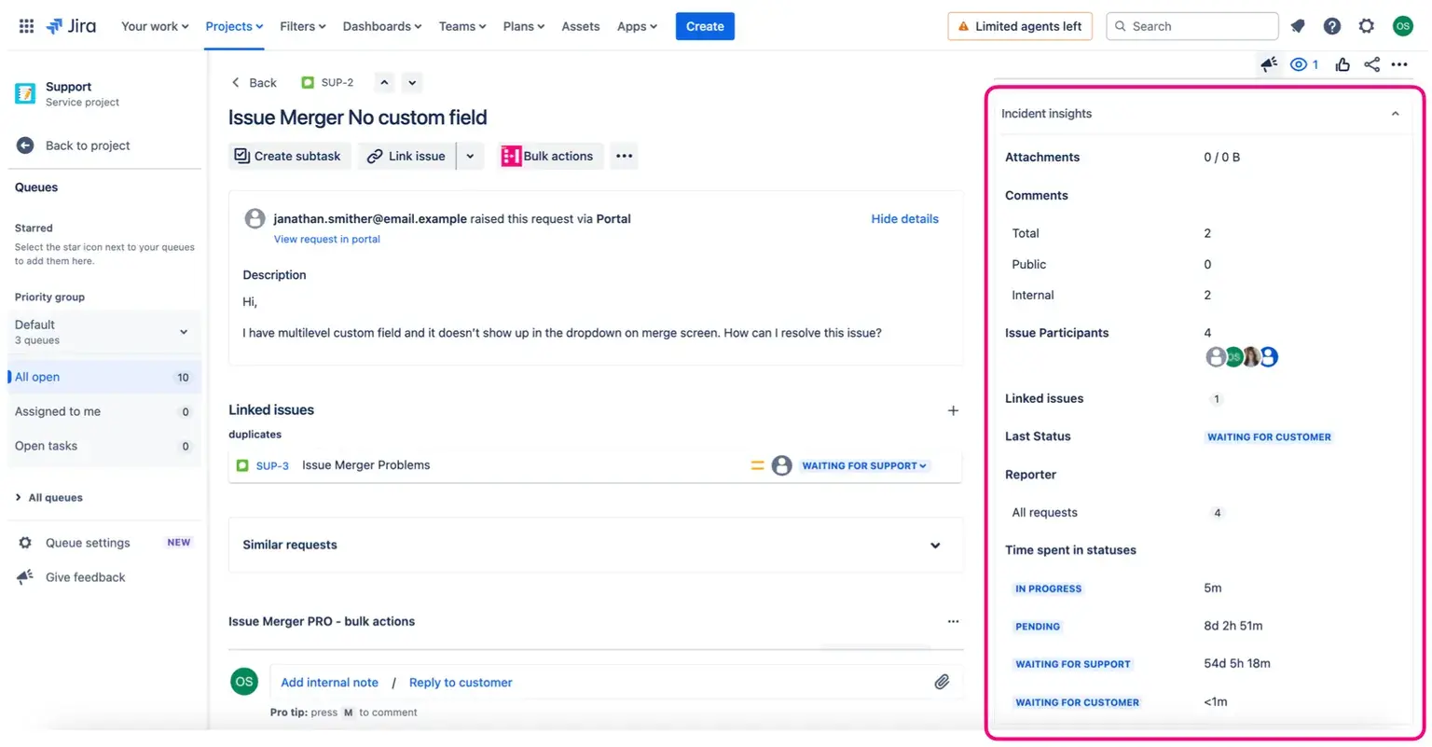1432x747 pixels.
Task: Open the Projects menu
Action: pyautogui.click(x=234, y=26)
